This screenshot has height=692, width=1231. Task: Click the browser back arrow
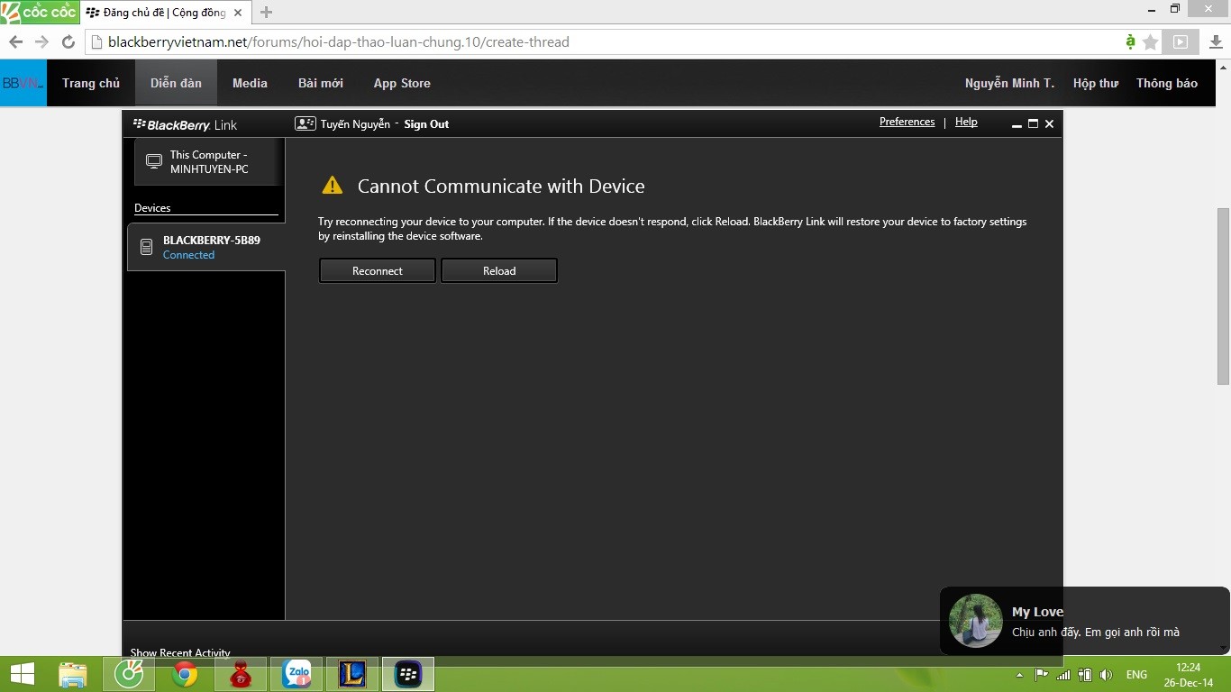[x=15, y=42]
